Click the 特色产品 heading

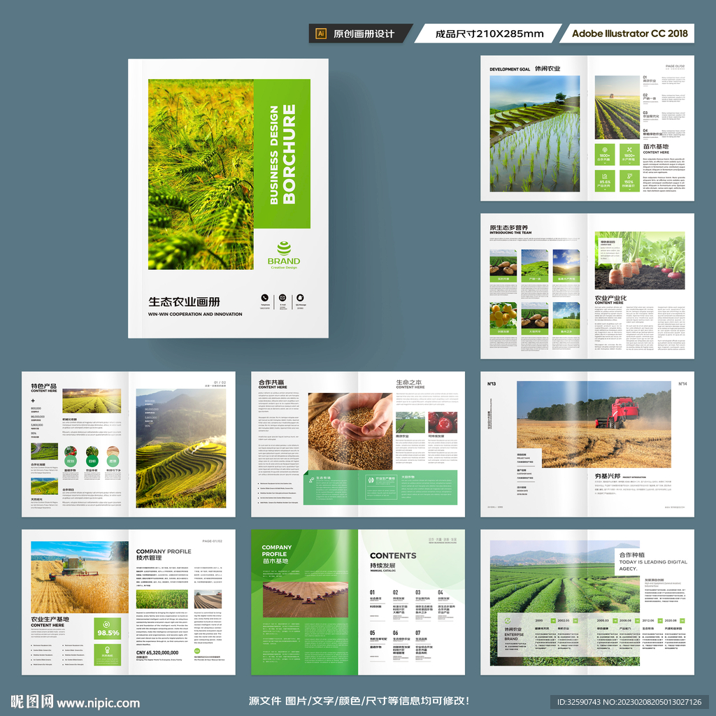coord(44,386)
